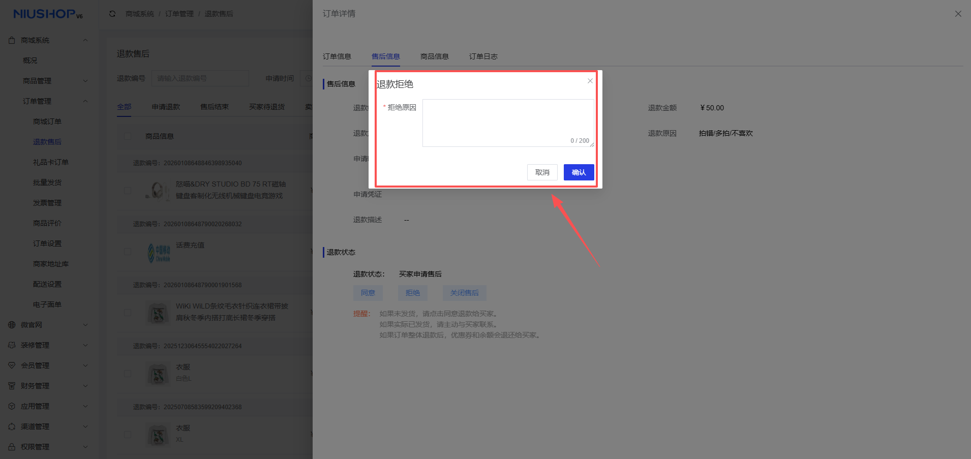
Task: Click the 确认 confirm button in the rejection dialog
Action: pos(578,172)
